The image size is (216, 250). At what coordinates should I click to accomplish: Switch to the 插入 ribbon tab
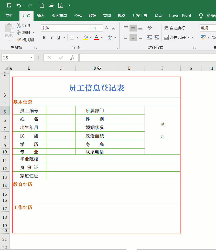click(x=41, y=15)
